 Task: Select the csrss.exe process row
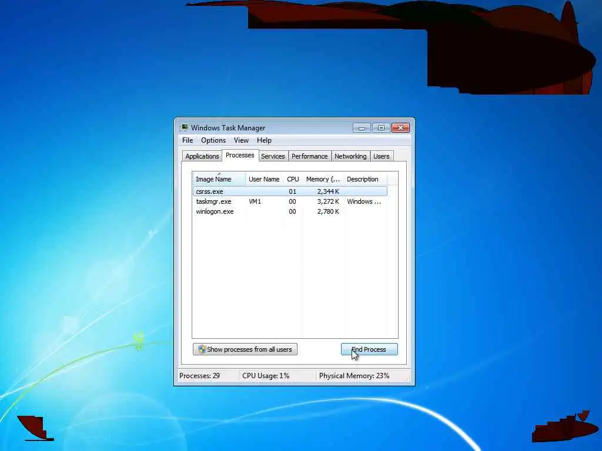[290, 191]
